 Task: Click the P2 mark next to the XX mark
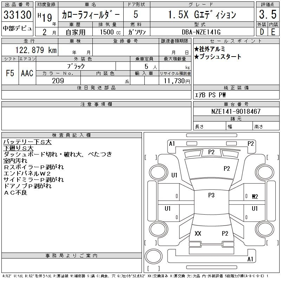point(225,233)
